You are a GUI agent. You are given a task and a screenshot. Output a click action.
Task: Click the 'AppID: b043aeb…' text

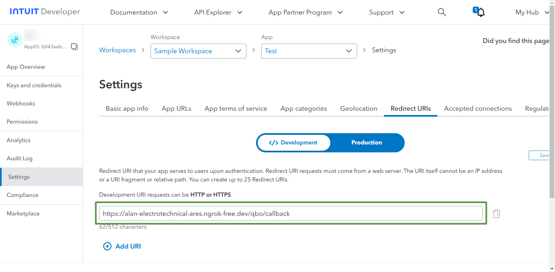click(45, 47)
